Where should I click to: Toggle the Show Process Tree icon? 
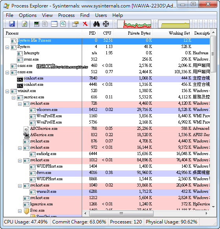pos(45,24)
